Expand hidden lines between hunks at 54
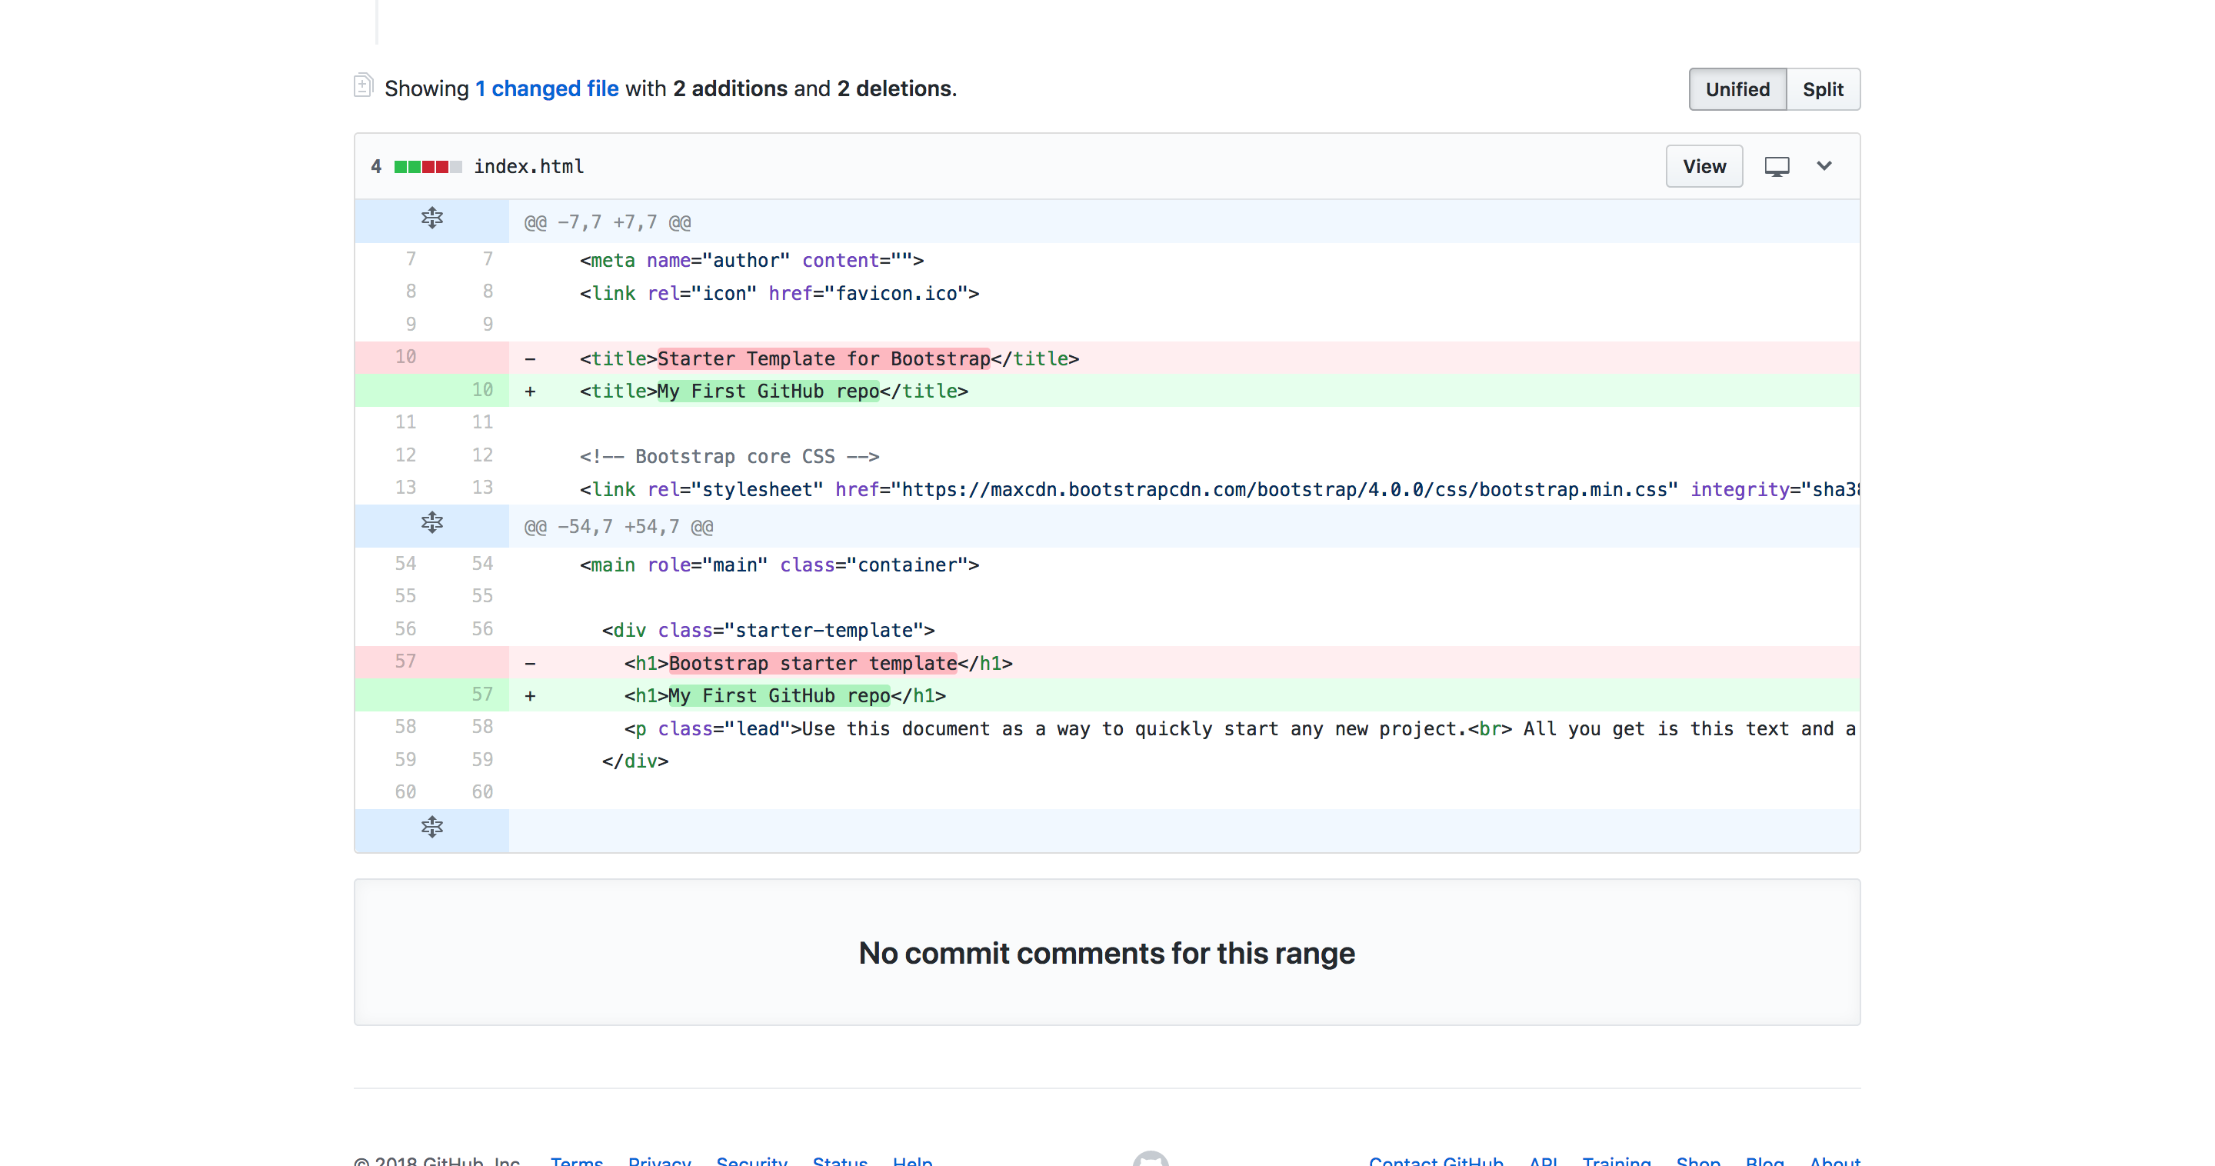Image resolution: width=2215 pixels, height=1166 pixels. click(431, 523)
